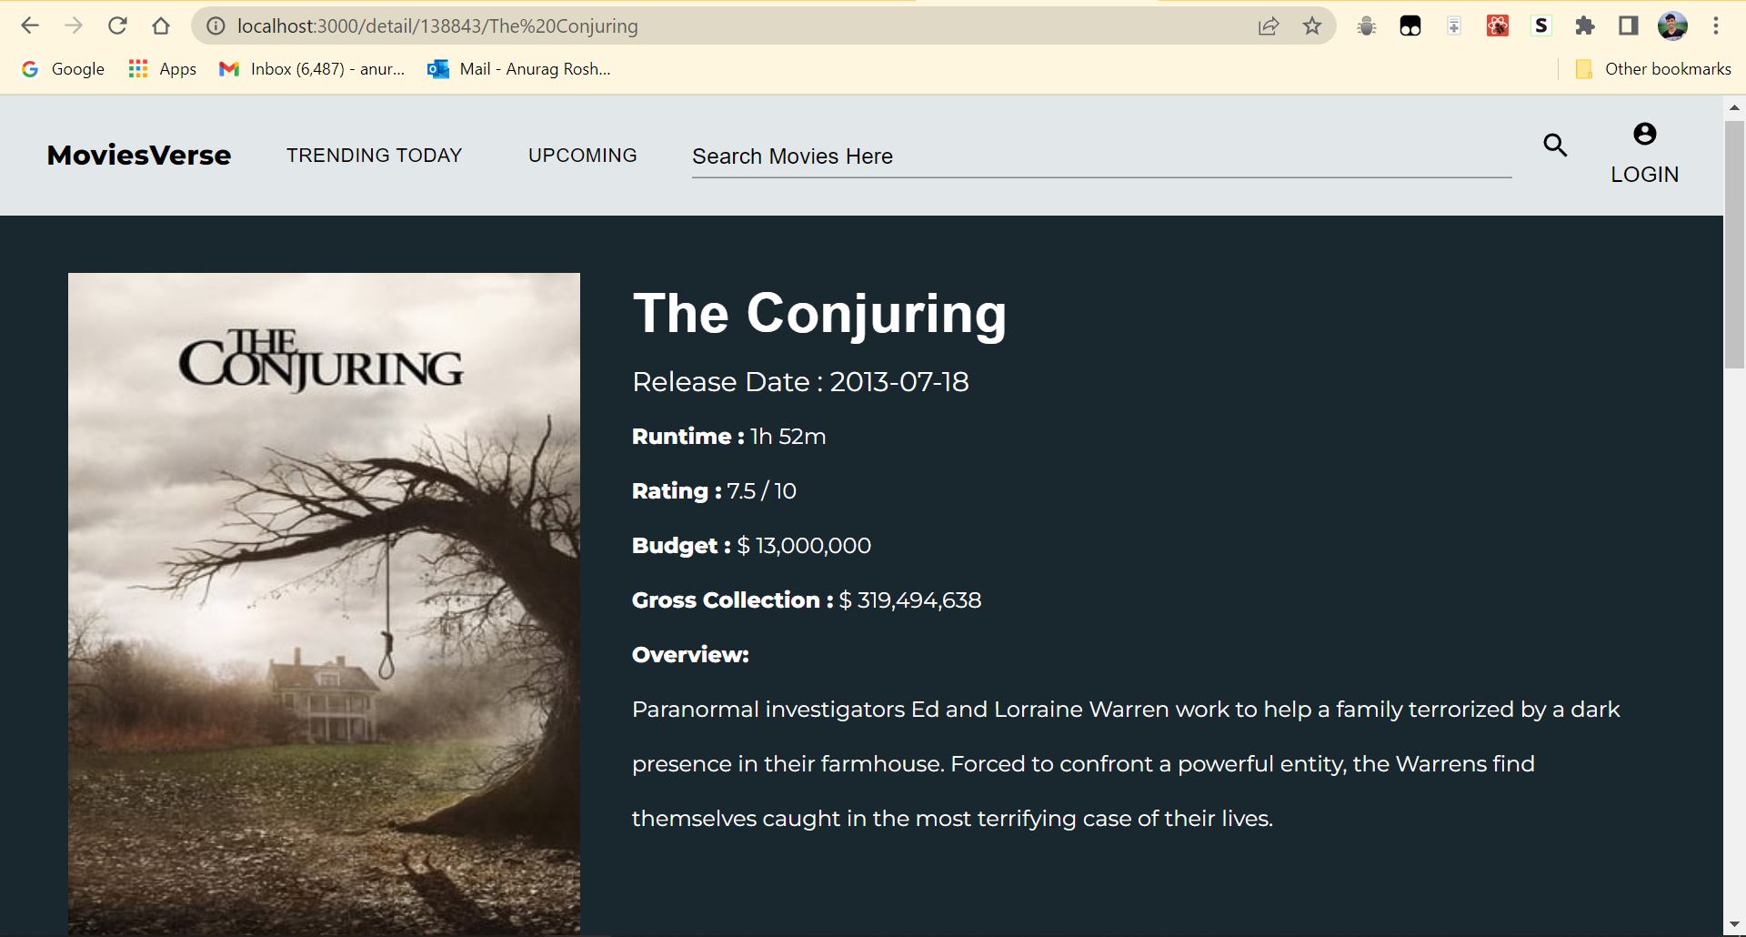
Task: Bookmark this tab with the star
Action: click(1311, 26)
